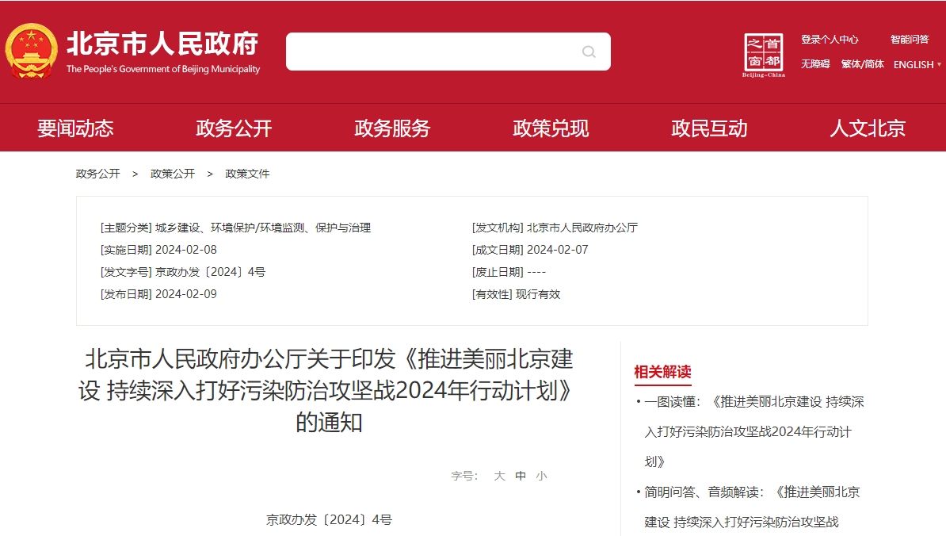Viewport: 946px width, 536px height.
Task: Go to 政策文件 in the breadcrumb
Action: pos(247,174)
